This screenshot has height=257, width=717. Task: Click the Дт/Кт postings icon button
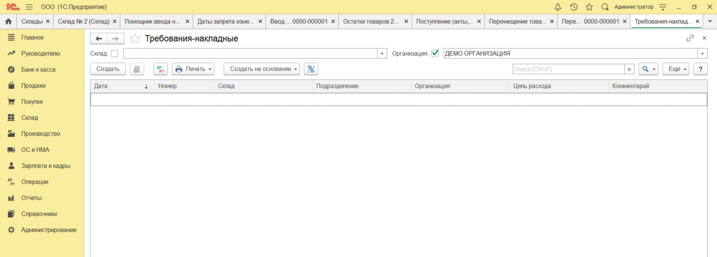click(160, 69)
